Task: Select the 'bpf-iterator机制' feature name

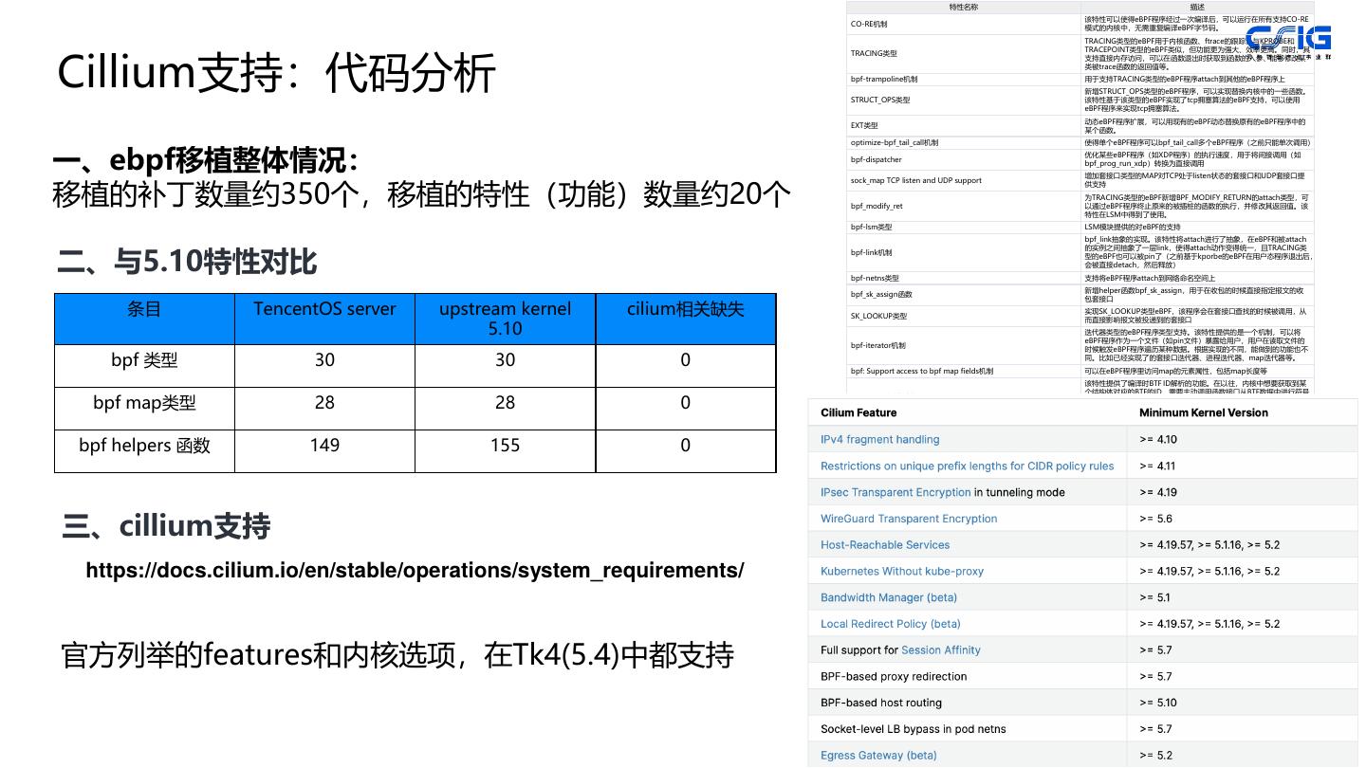Action: click(x=878, y=346)
